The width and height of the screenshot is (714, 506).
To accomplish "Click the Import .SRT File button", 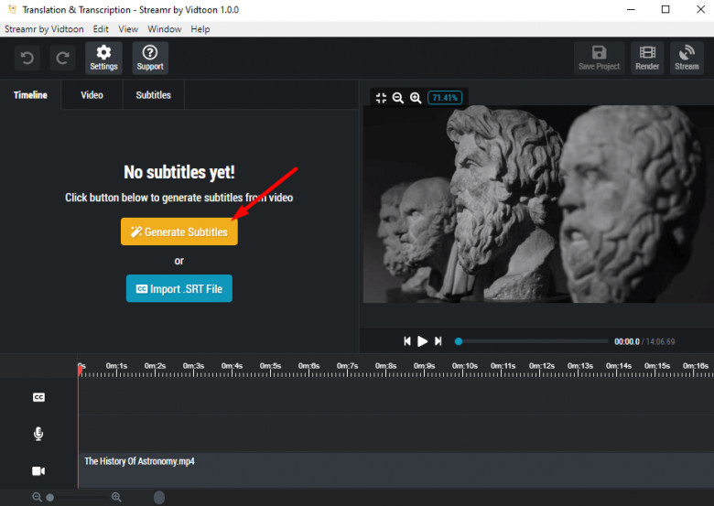I will [x=179, y=289].
